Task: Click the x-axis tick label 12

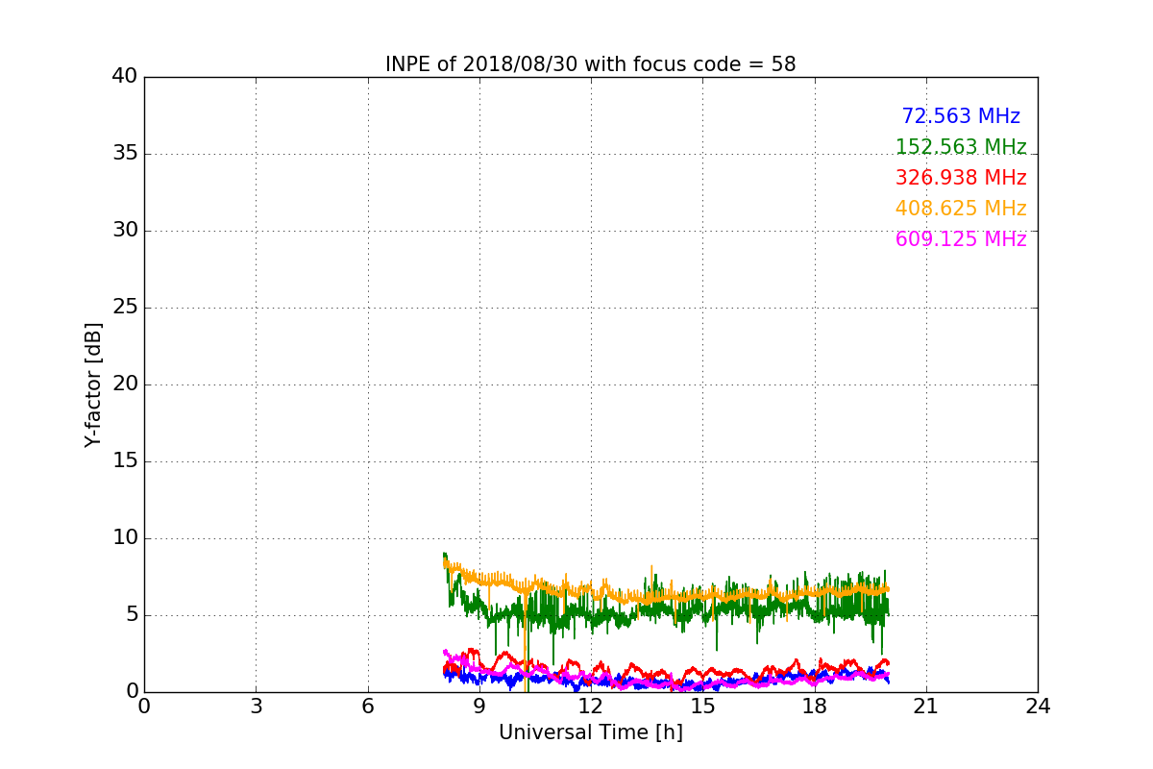Action: 591,707
